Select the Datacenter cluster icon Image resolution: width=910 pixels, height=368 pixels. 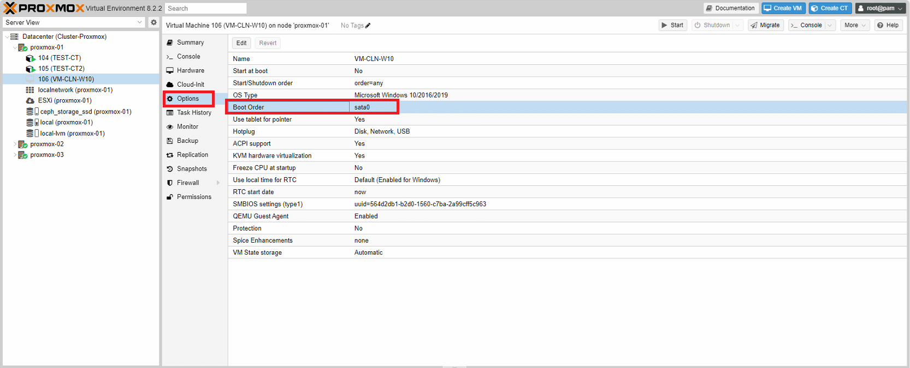[x=15, y=37]
